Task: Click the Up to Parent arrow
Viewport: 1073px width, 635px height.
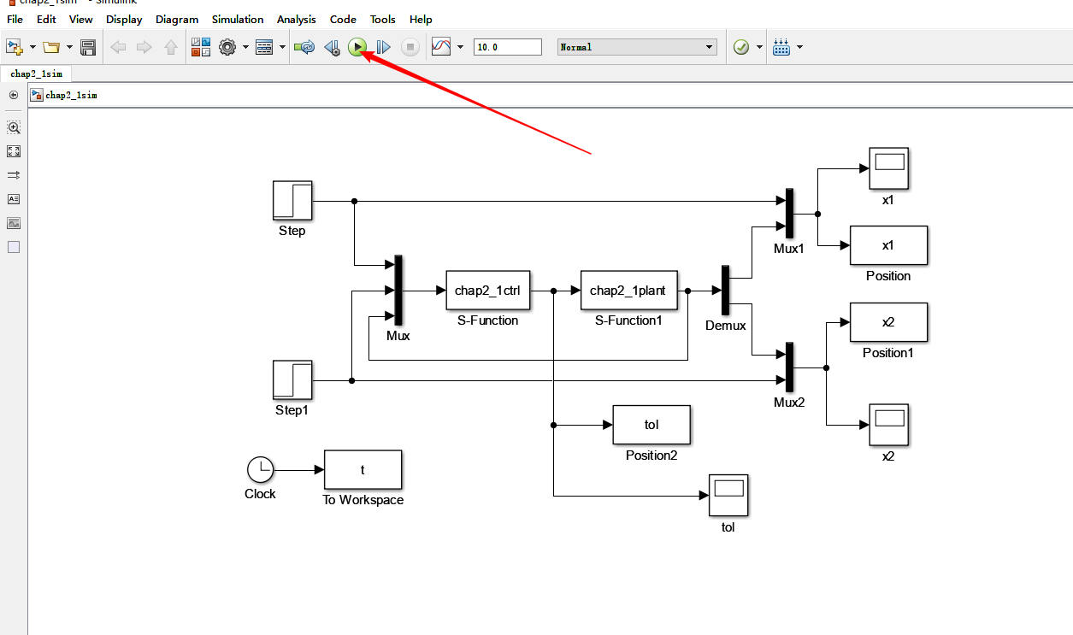Action: coord(171,47)
